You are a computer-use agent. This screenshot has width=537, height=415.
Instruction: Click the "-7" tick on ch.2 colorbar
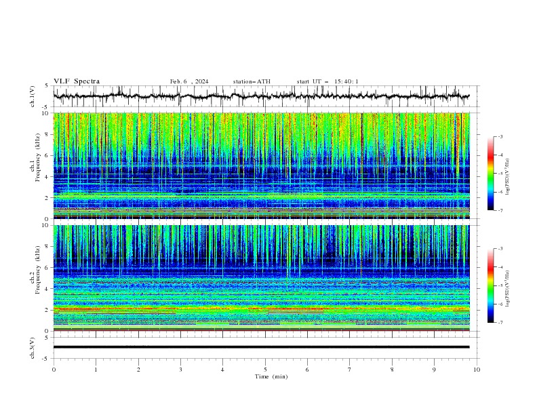click(500, 322)
